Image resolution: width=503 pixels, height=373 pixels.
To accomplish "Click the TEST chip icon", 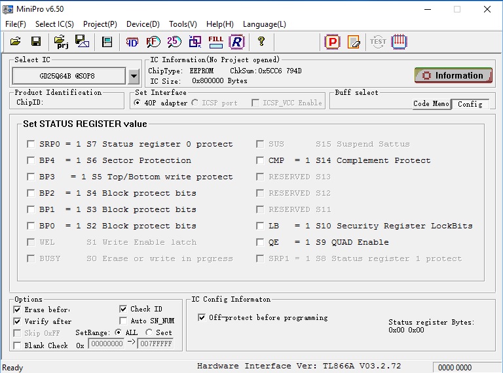I will [x=378, y=42].
